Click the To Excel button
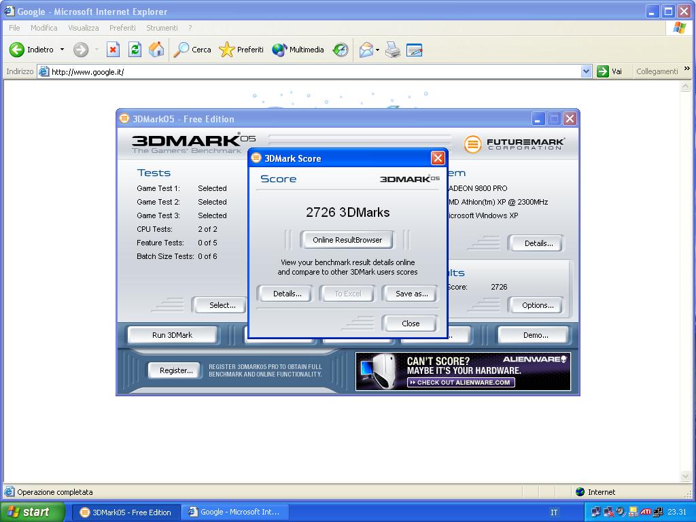This screenshot has height=522, width=696. [347, 294]
